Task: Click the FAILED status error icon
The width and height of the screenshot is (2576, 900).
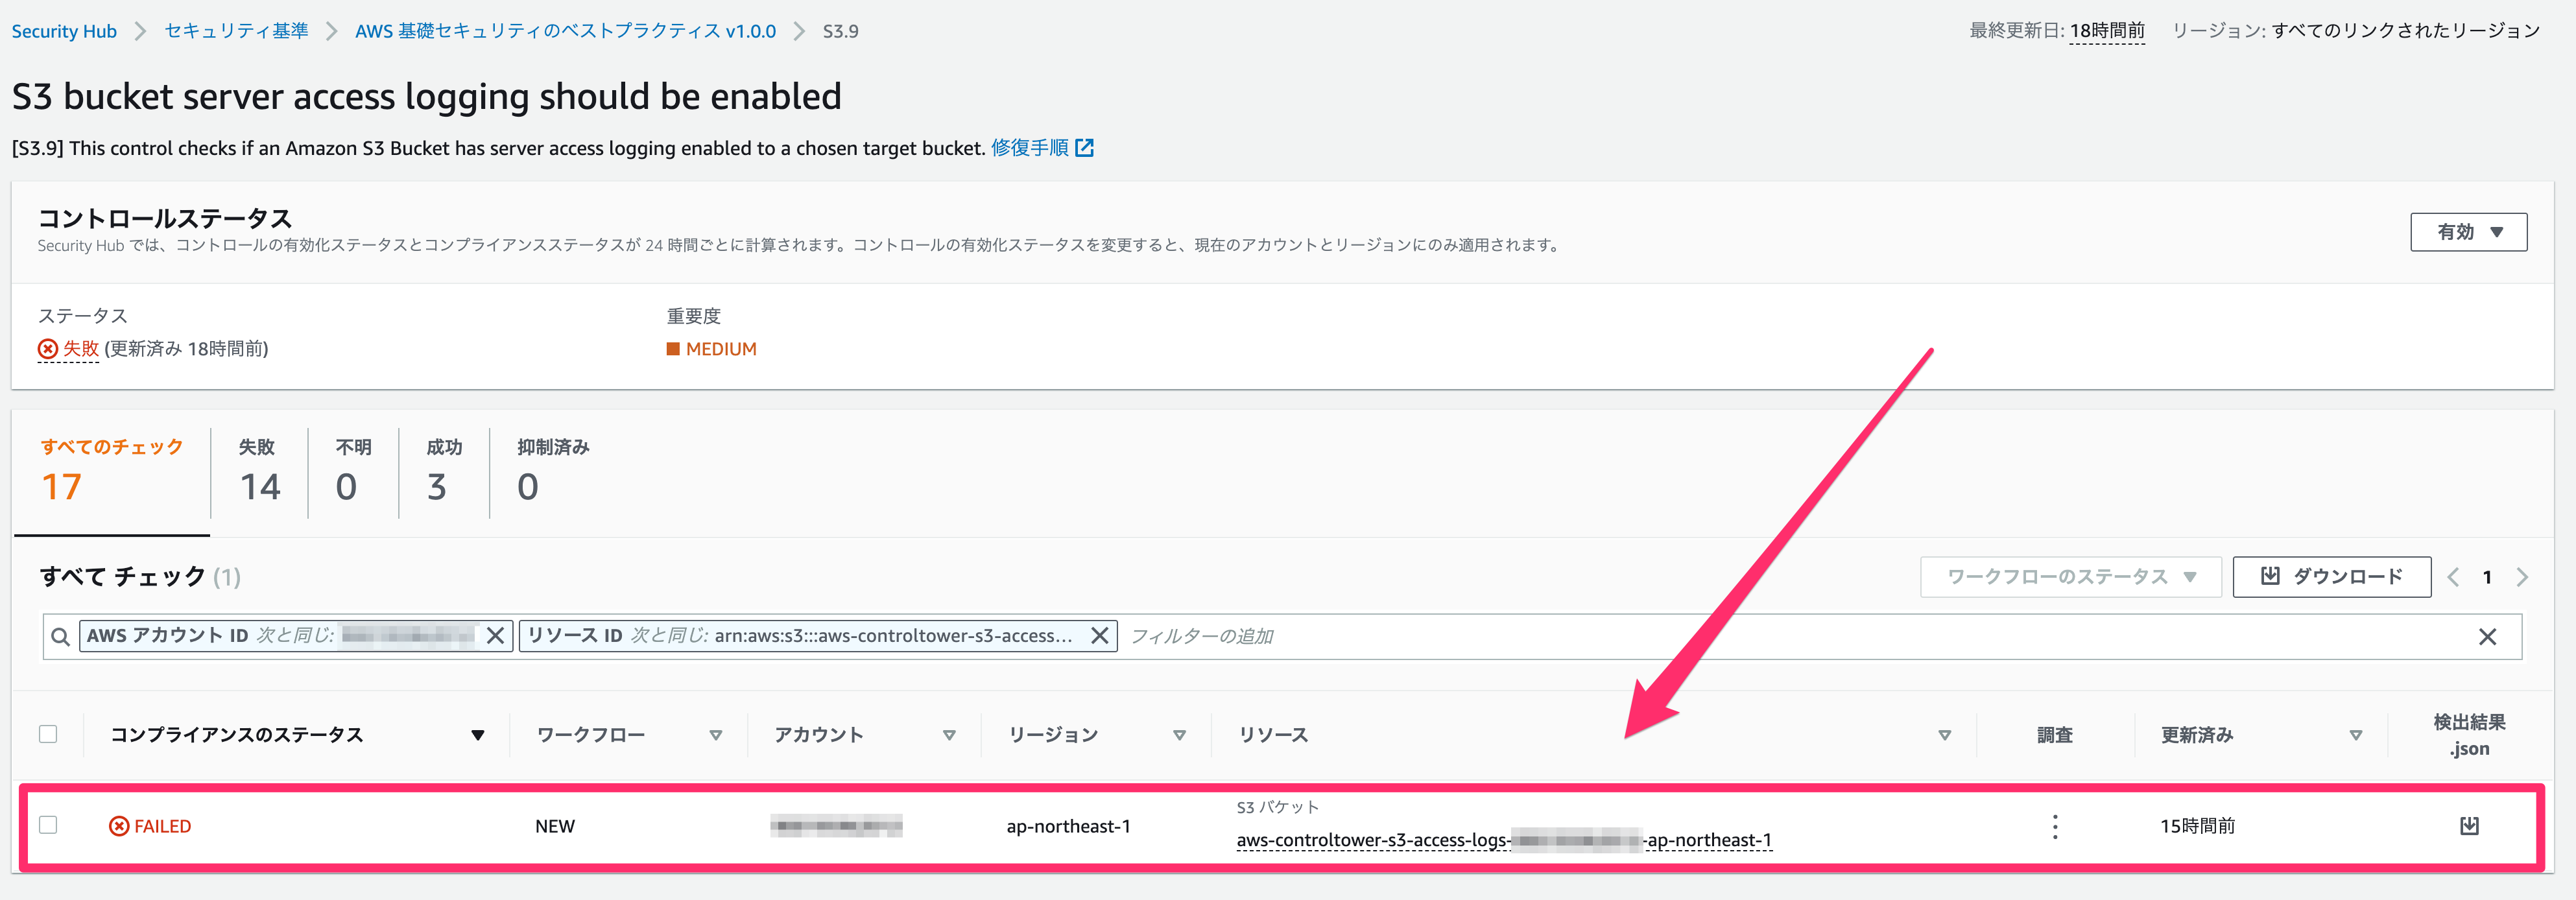Action: (119, 826)
